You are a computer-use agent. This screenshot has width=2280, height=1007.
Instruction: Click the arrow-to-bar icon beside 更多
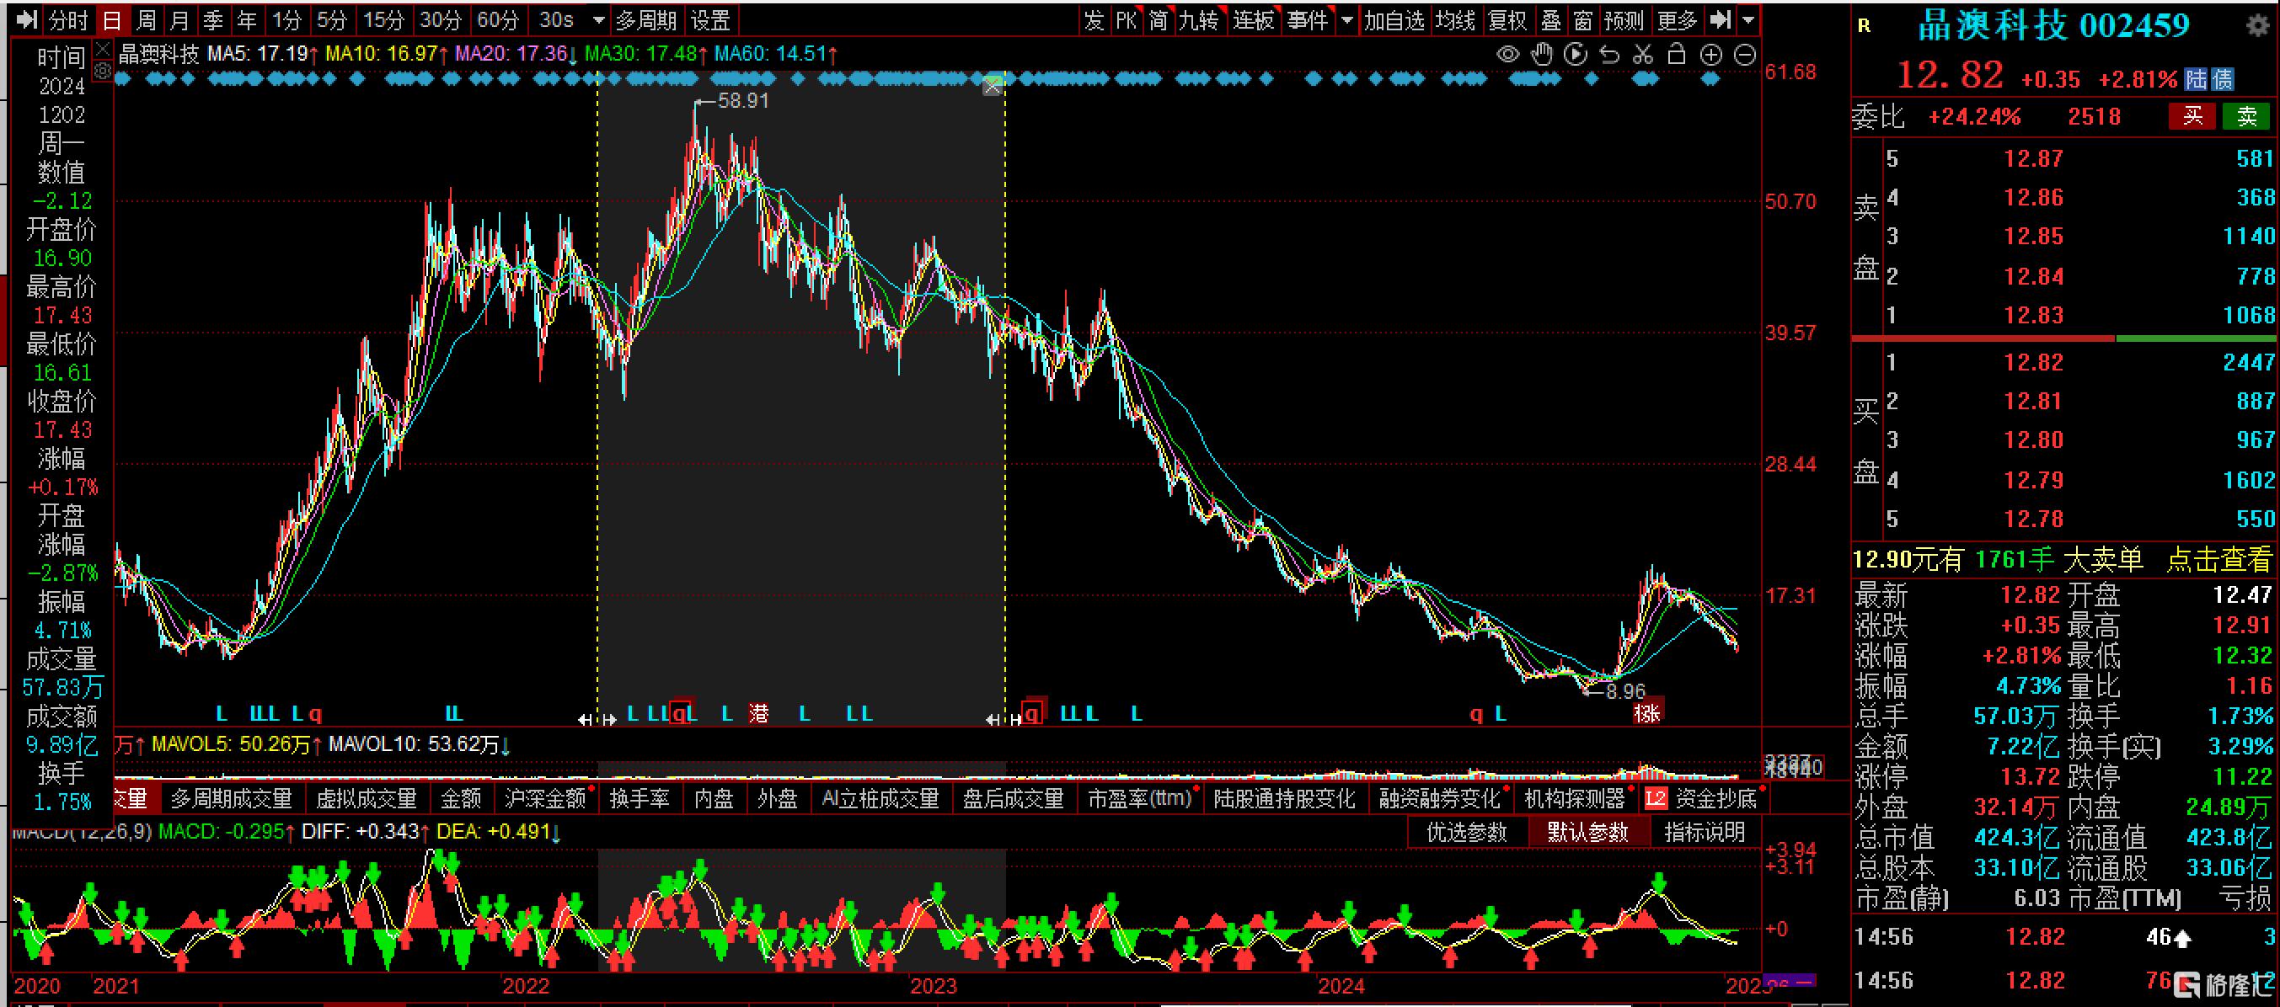click(1720, 19)
